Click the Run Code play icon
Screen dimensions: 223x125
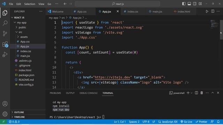(207, 11)
